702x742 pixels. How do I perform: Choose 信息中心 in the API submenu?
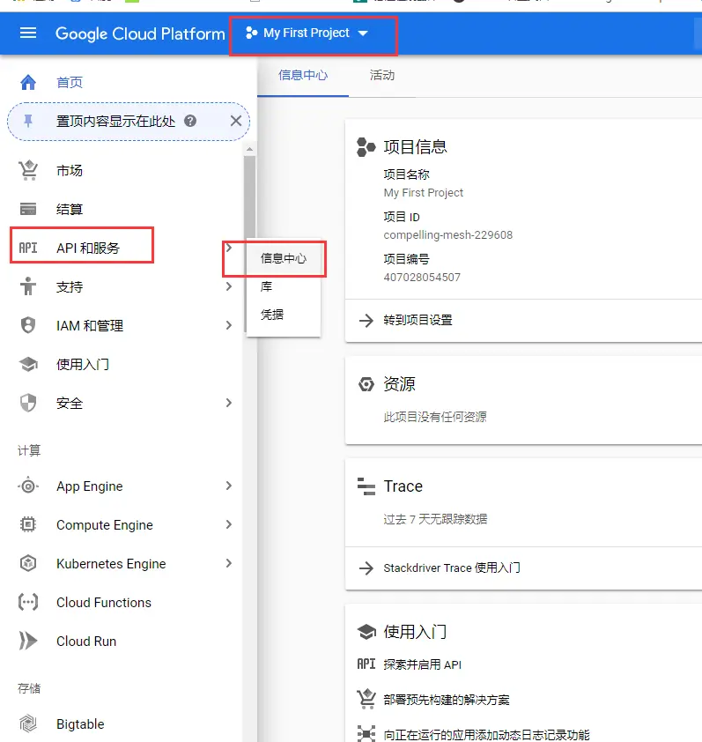click(284, 258)
